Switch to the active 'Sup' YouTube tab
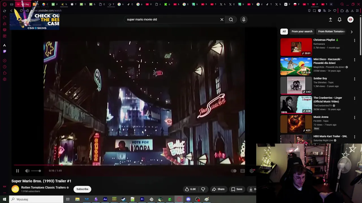Viewport: 362px width, 203px height. click(23, 4)
